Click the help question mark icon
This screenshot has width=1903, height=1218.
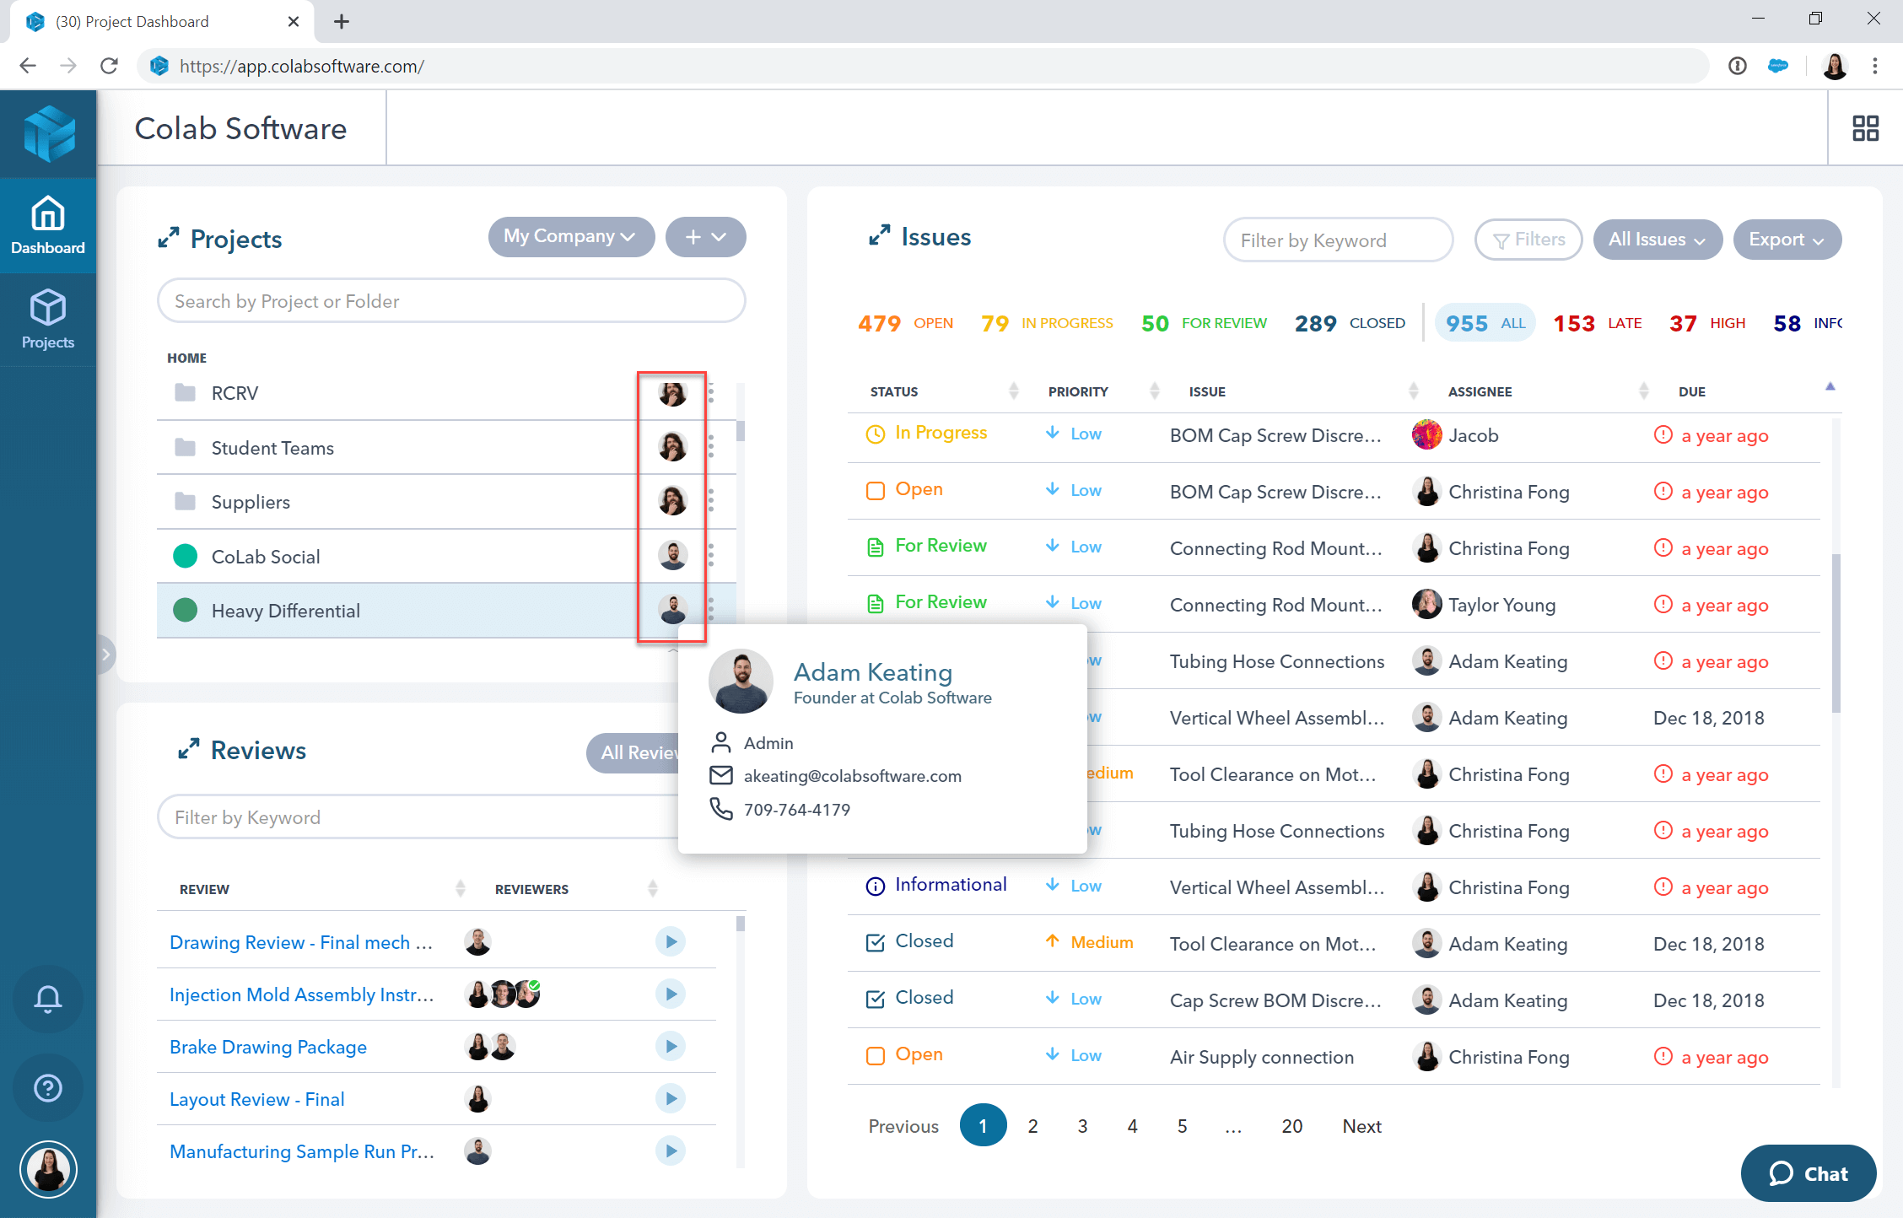pos(48,1088)
